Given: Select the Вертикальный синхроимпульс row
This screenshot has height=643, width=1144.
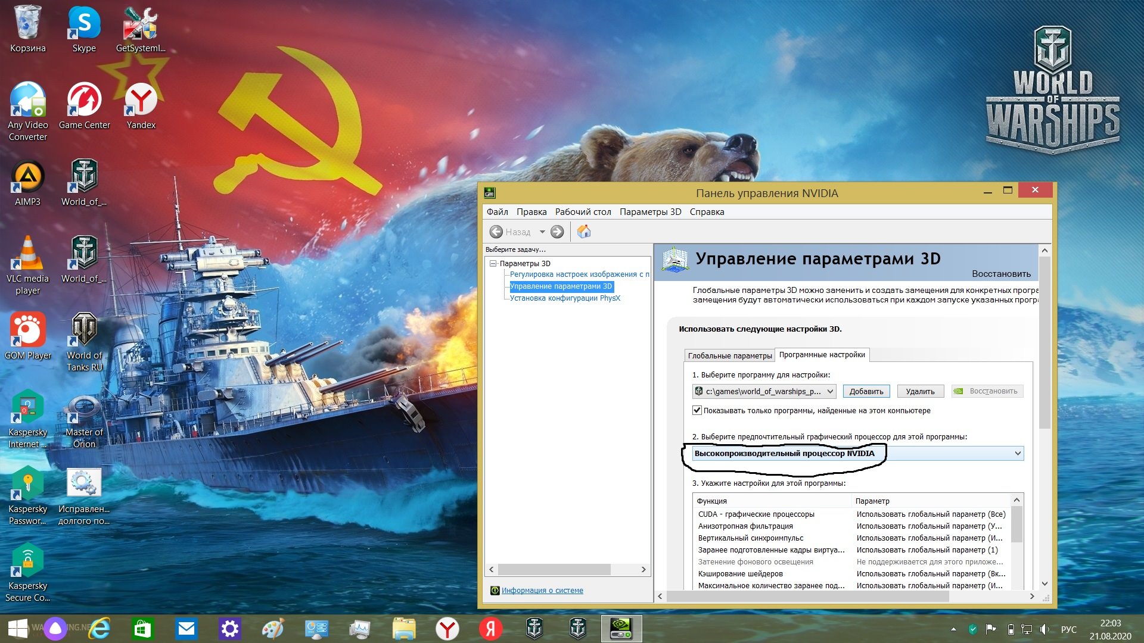Looking at the screenshot, I should (x=852, y=538).
